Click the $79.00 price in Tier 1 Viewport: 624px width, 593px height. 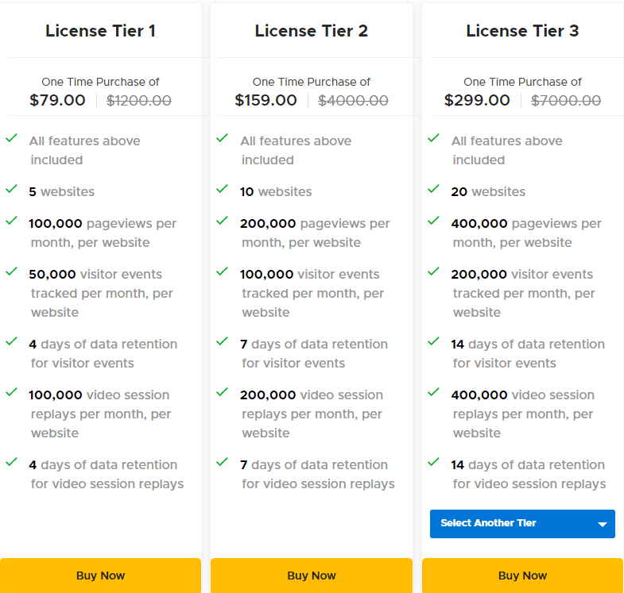57,101
